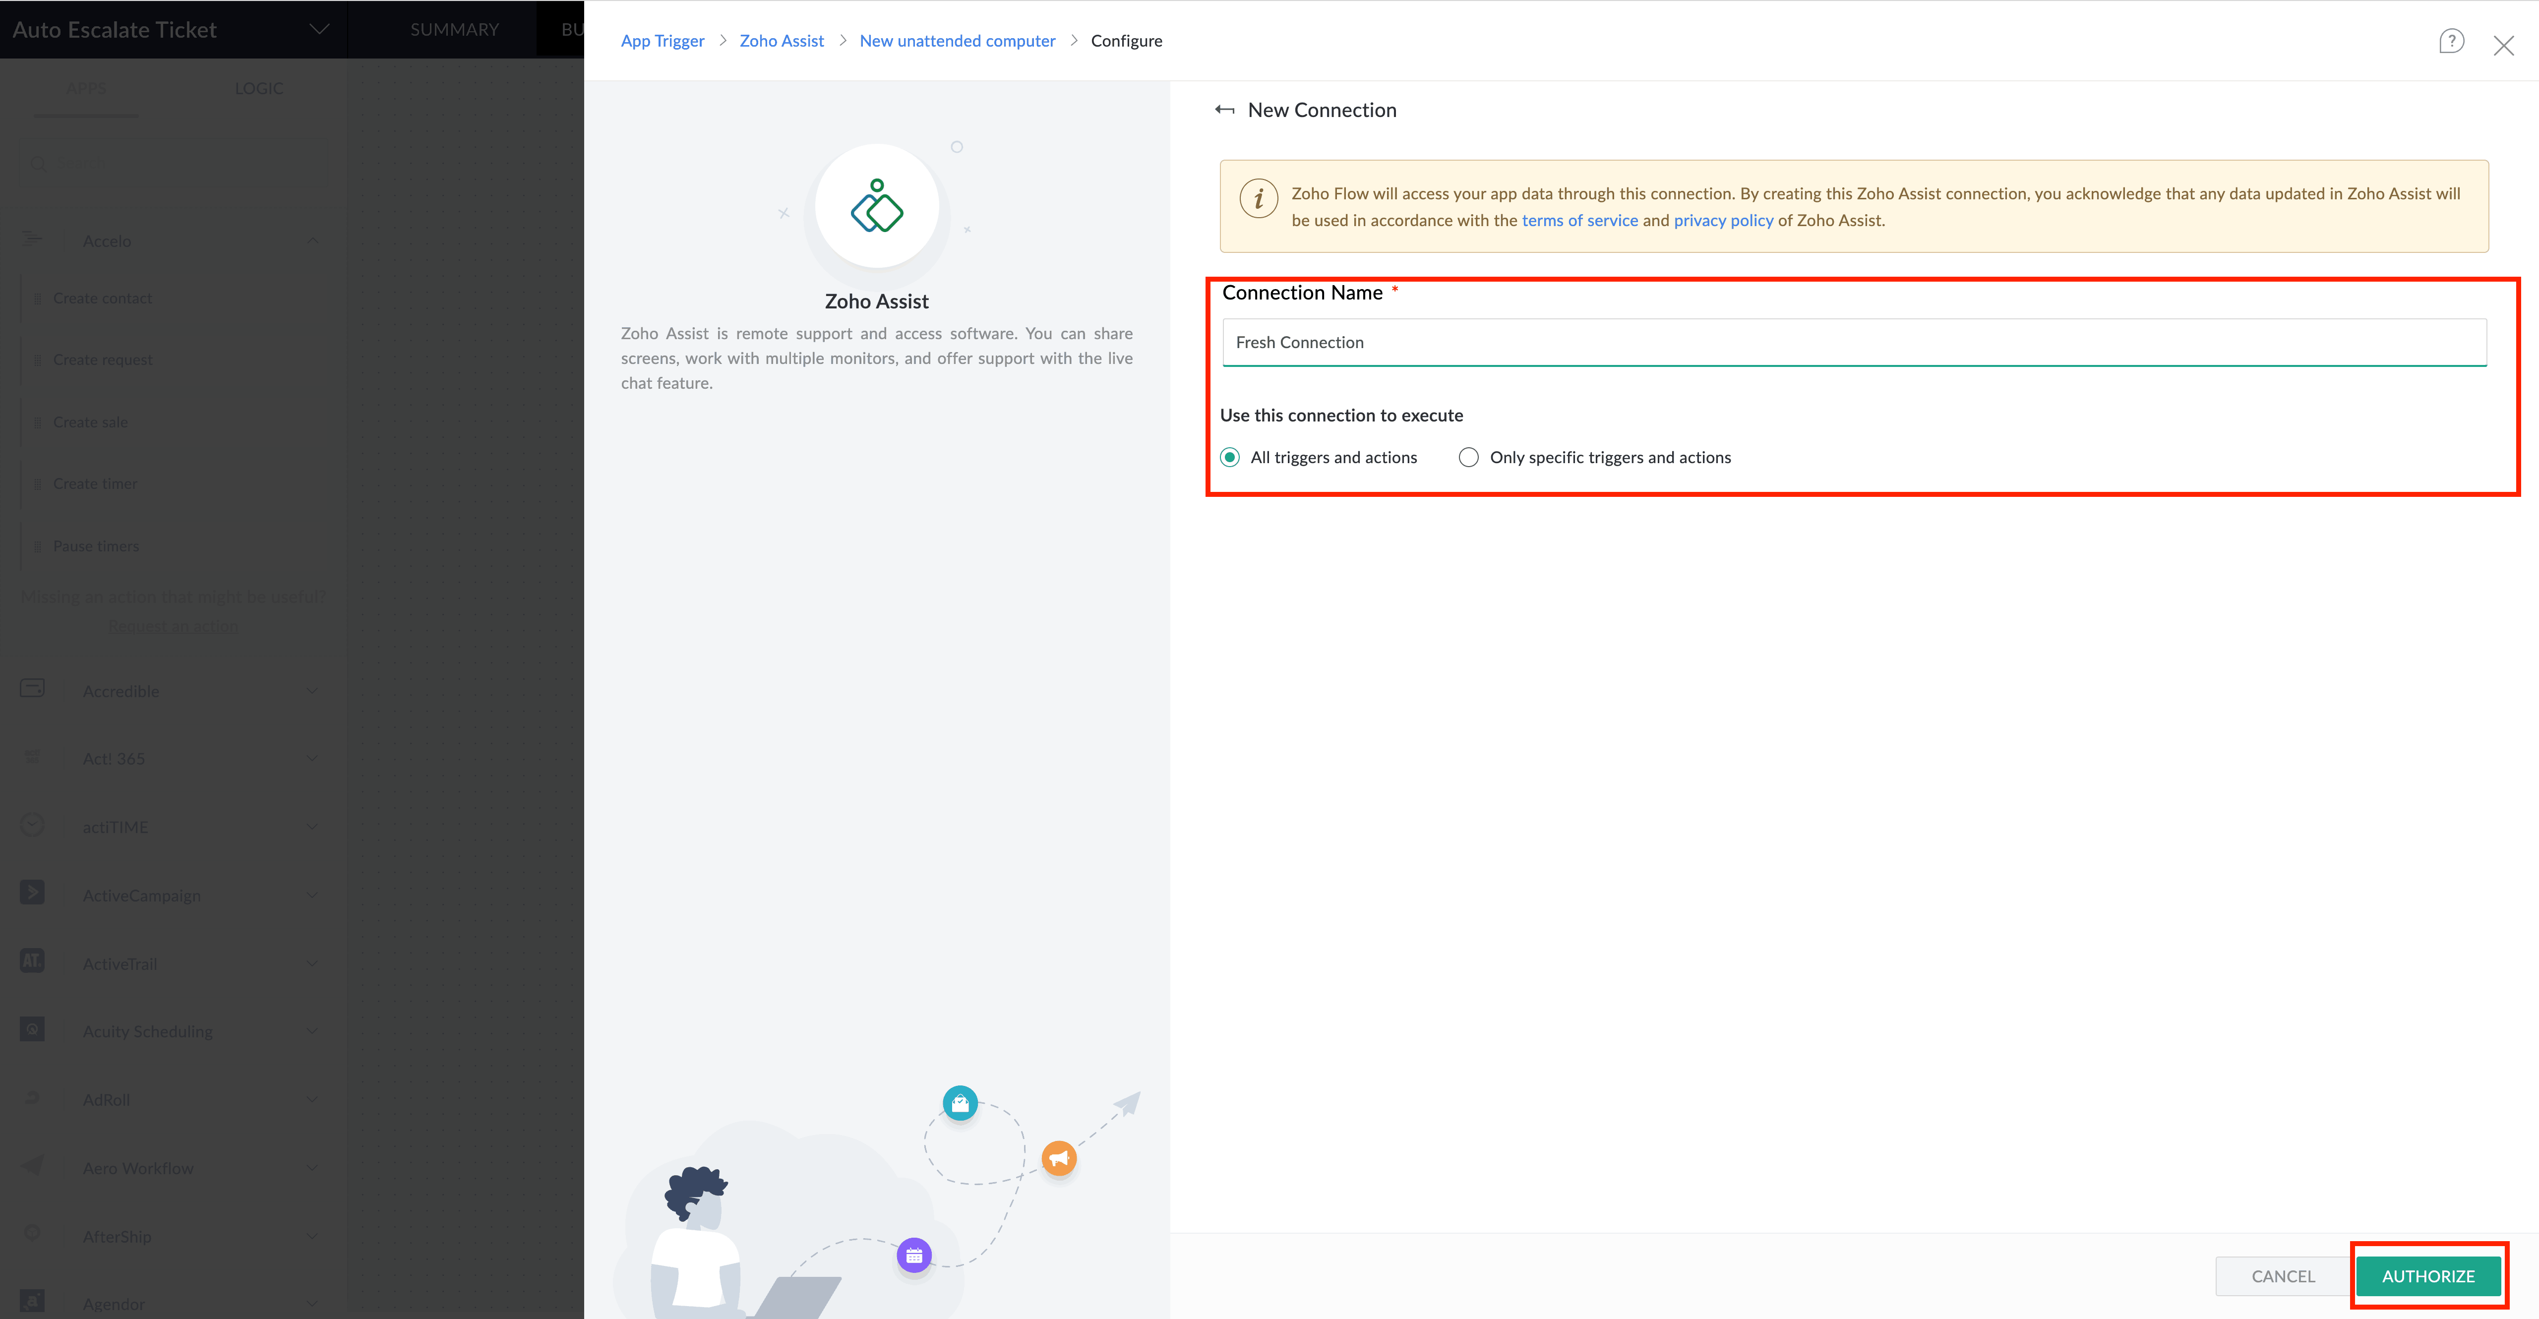2539x1319 pixels.
Task: Select Only specific triggers and actions
Action: pyautogui.click(x=1468, y=457)
